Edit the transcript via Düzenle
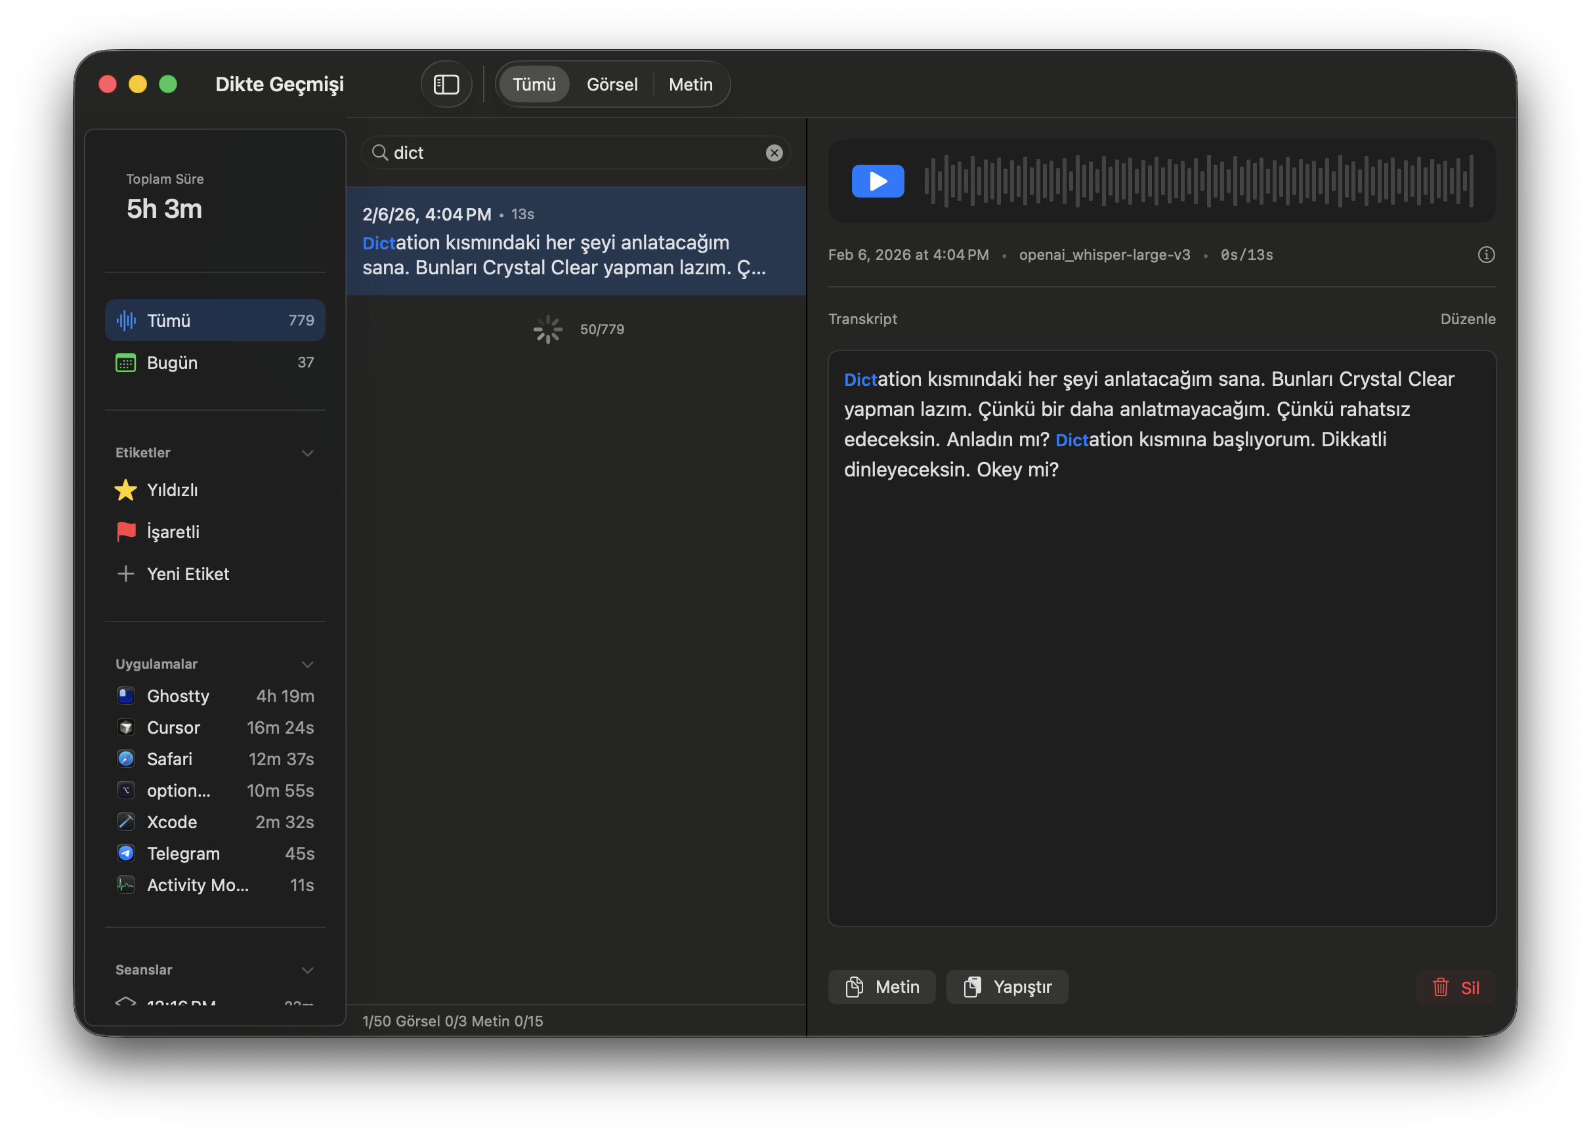Viewport: 1591px width, 1134px height. pos(1468,318)
